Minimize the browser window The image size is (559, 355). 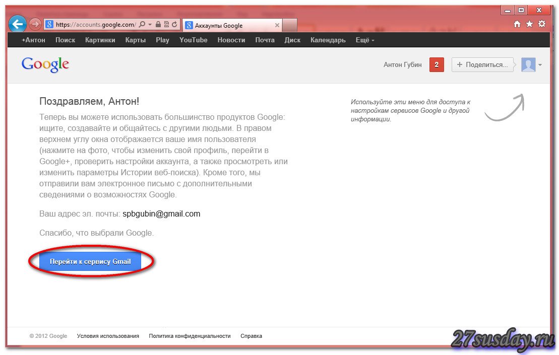tap(507, 10)
